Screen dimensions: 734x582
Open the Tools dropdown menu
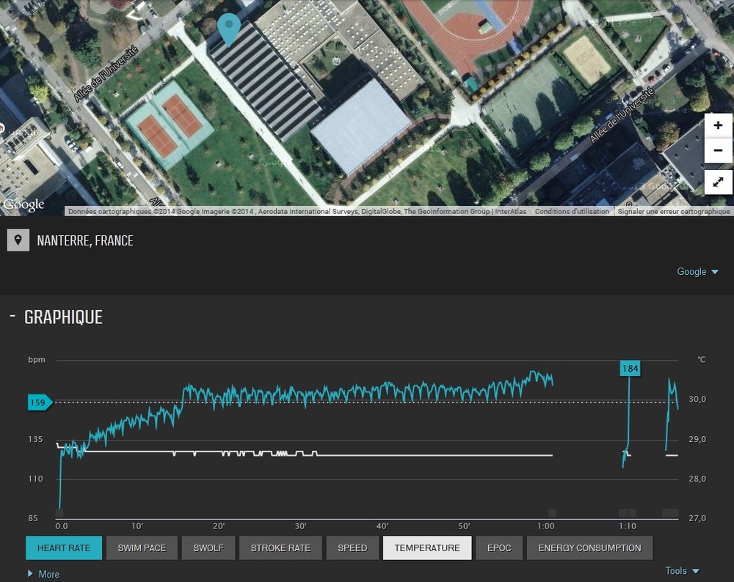(682, 571)
